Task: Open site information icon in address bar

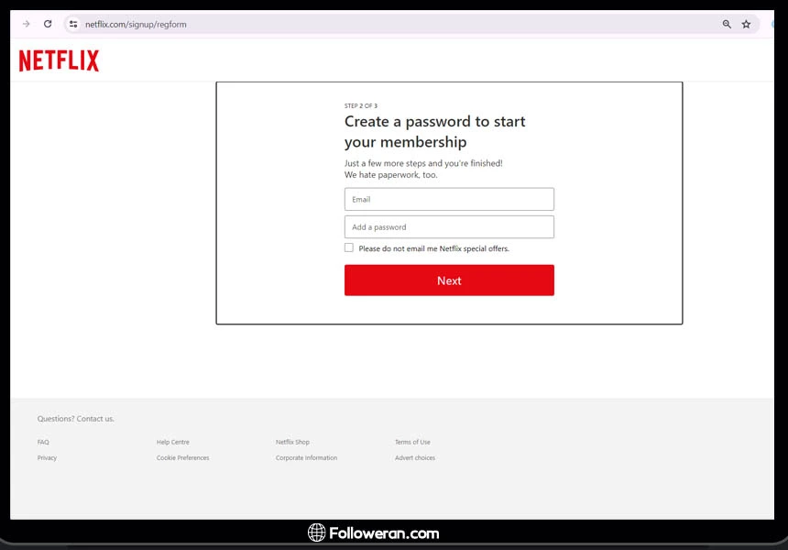Action: pos(73,24)
